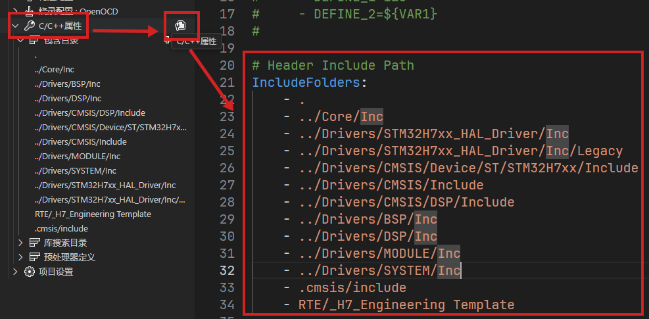This screenshot has height=319, width=649.
Task: Click line number 34 in the gutter
Action: [x=227, y=305]
